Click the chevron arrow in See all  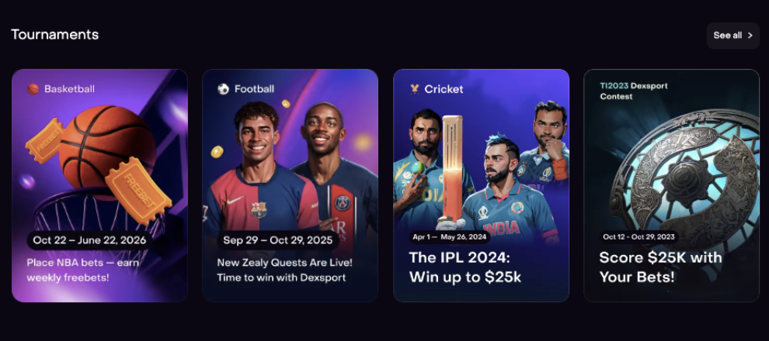750,35
